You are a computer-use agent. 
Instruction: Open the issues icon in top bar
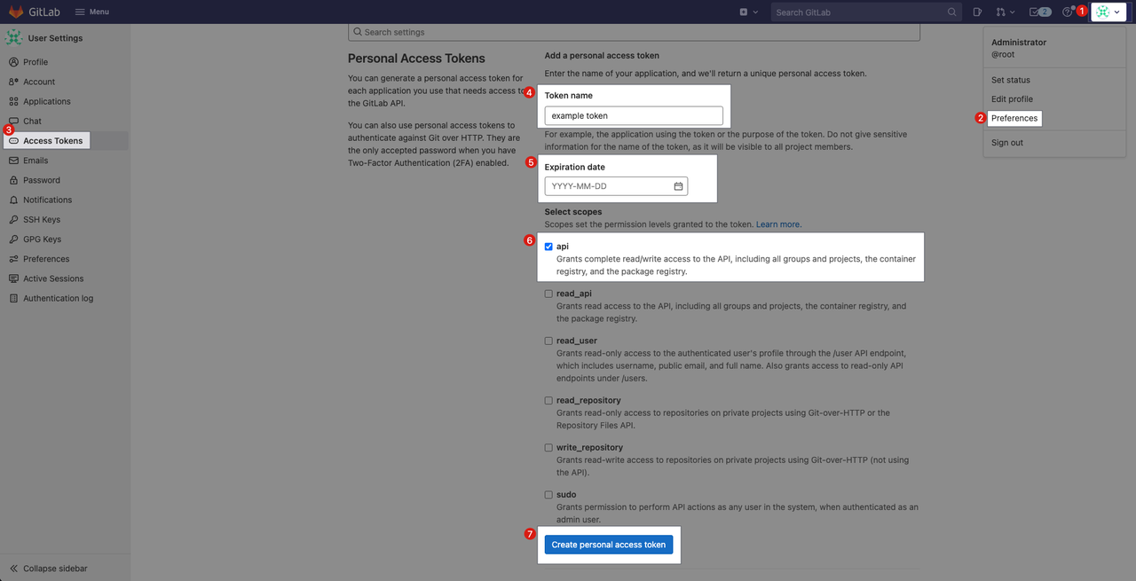tap(977, 12)
